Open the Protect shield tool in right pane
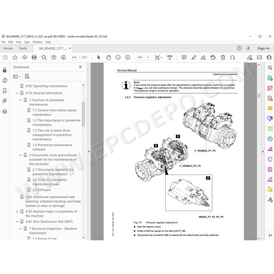Image resolution: width=274 pixels, height=274 pixels. point(270,159)
